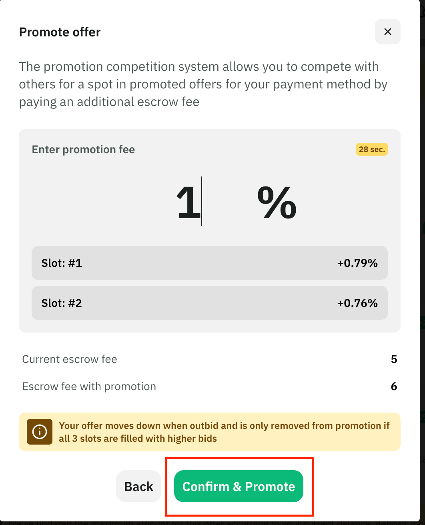Click the percent symbol beside the fee
425x525 pixels.
click(x=277, y=203)
